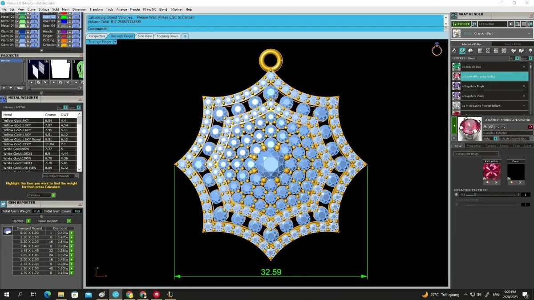The height and width of the screenshot is (300, 534).
Task: Open the Default Ground Plane dropdown
Action: coord(515,139)
